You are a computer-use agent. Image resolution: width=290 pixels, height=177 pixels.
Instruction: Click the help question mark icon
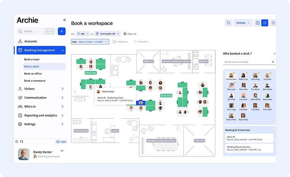click(x=273, y=23)
